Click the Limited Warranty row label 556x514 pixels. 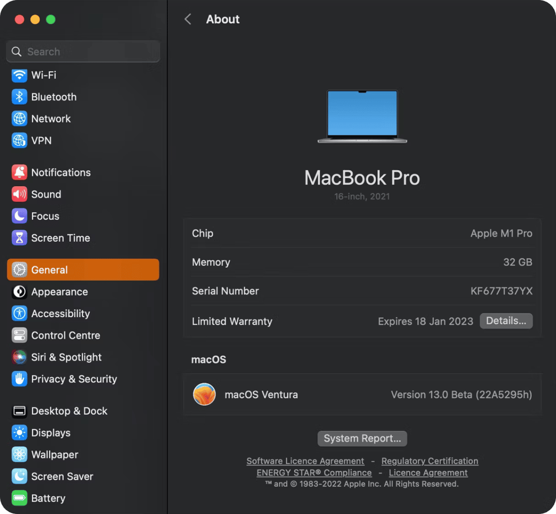point(232,321)
